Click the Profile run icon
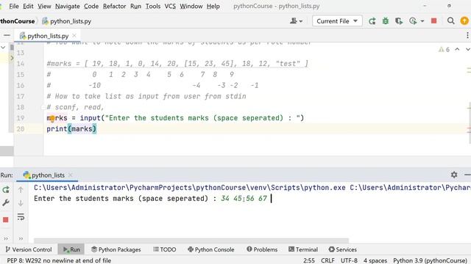471x264 pixels. 413,21
